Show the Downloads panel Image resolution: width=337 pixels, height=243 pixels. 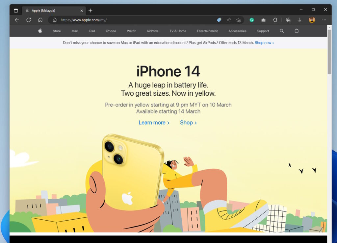point(299,20)
